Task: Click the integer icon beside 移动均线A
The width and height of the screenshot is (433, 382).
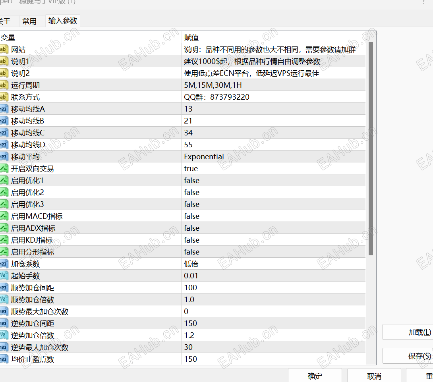Action: pos(4,109)
